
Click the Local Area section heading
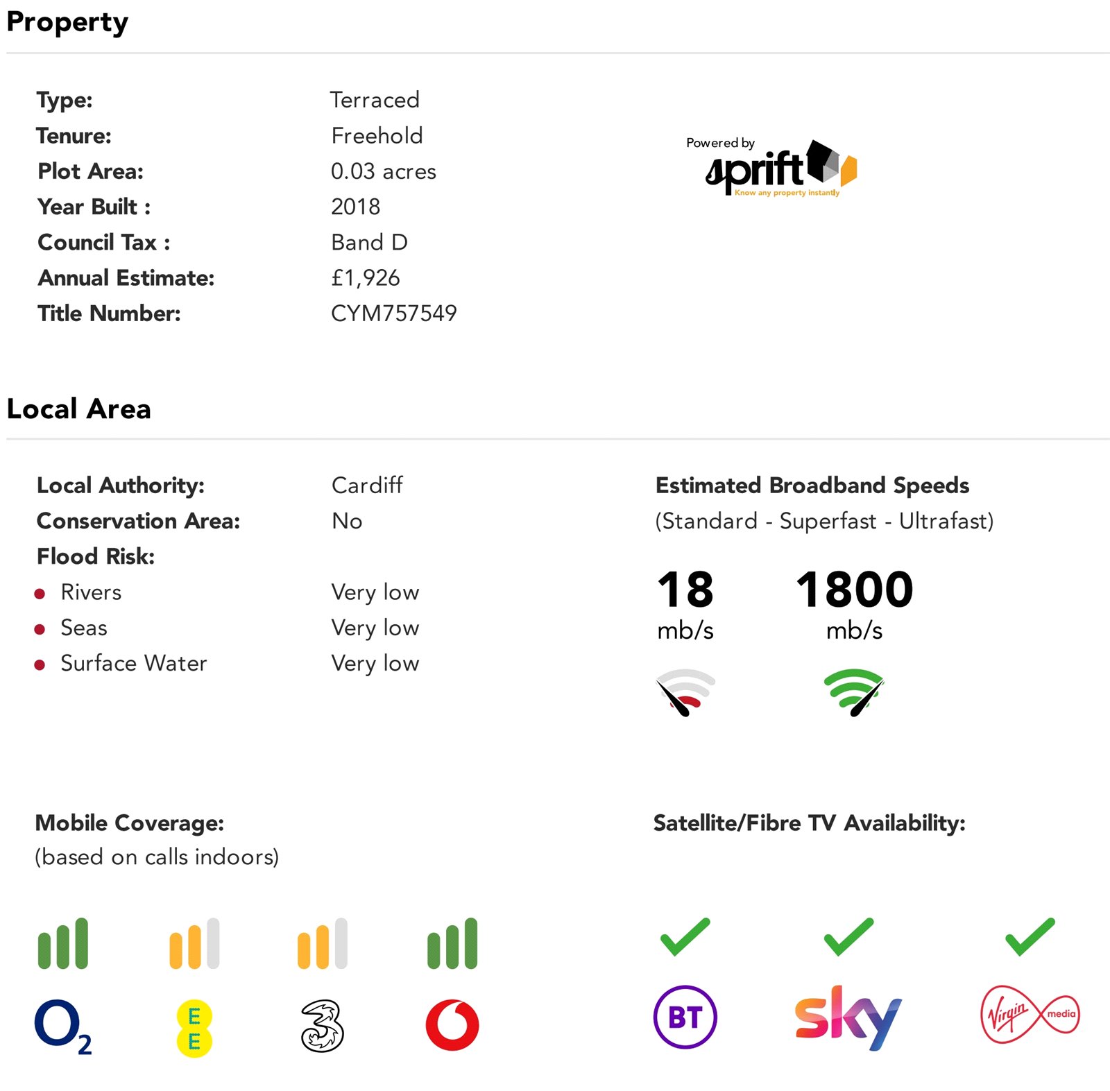[x=79, y=409]
